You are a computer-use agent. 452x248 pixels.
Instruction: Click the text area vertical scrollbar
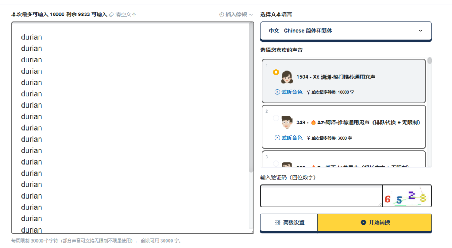pos(251,98)
